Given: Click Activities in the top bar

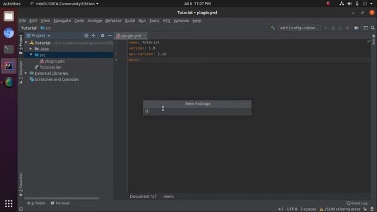Looking at the screenshot, I should 12,4.
